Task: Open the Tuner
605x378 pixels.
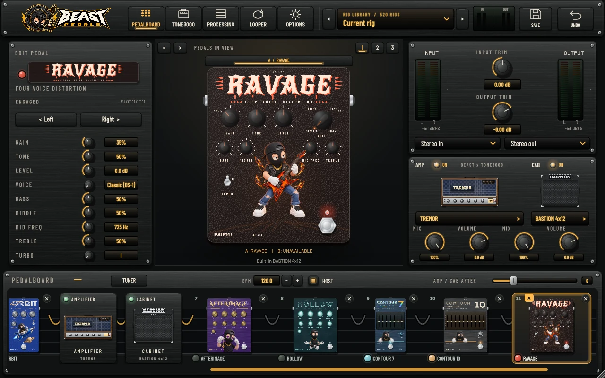Action: 129,281
